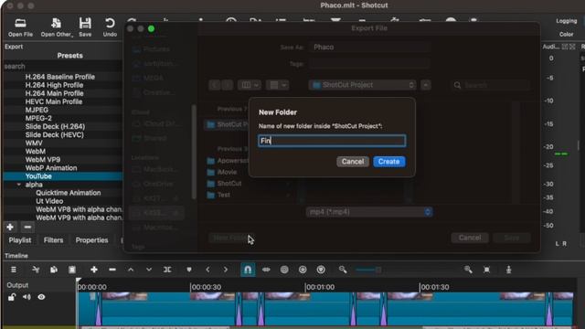Open the group-by view dropdown

pos(277,85)
